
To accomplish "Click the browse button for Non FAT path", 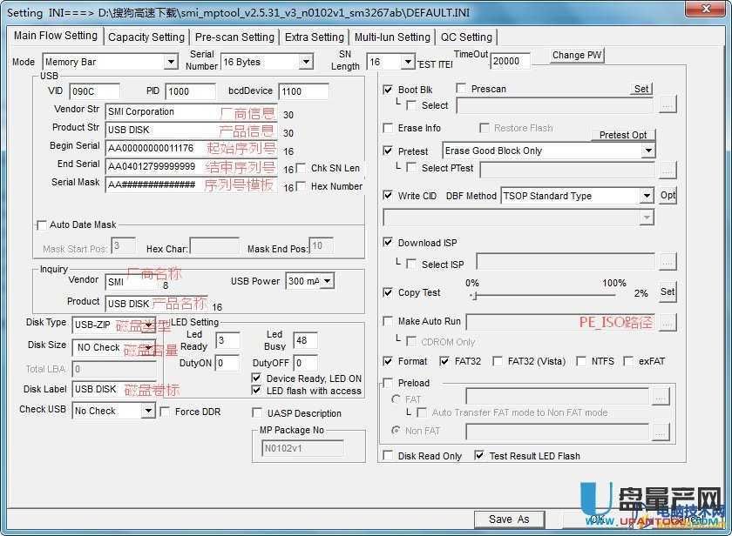I will click(x=661, y=432).
